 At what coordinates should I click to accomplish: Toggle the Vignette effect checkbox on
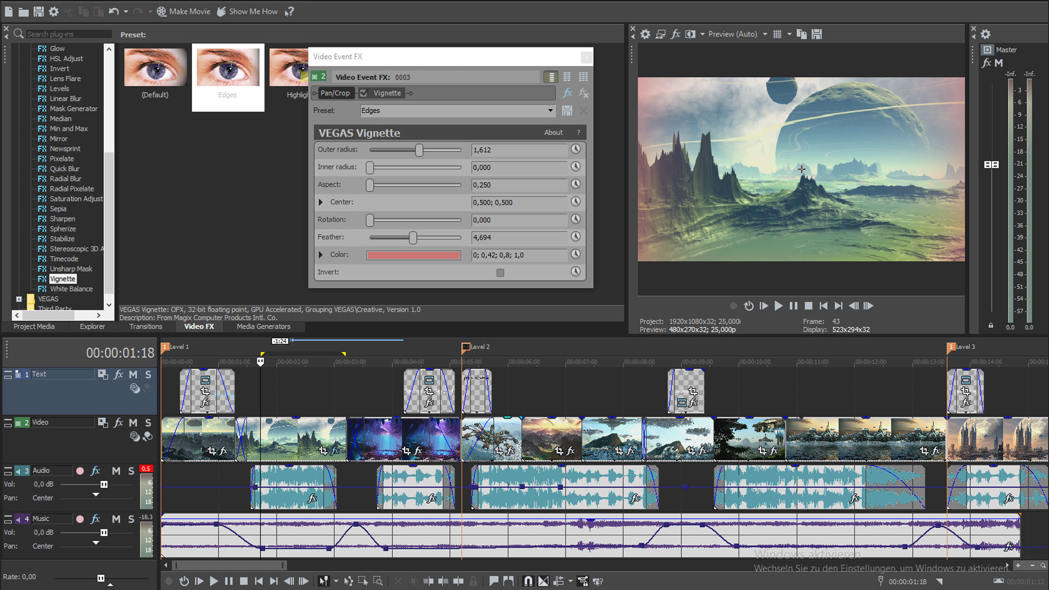click(364, 92)
